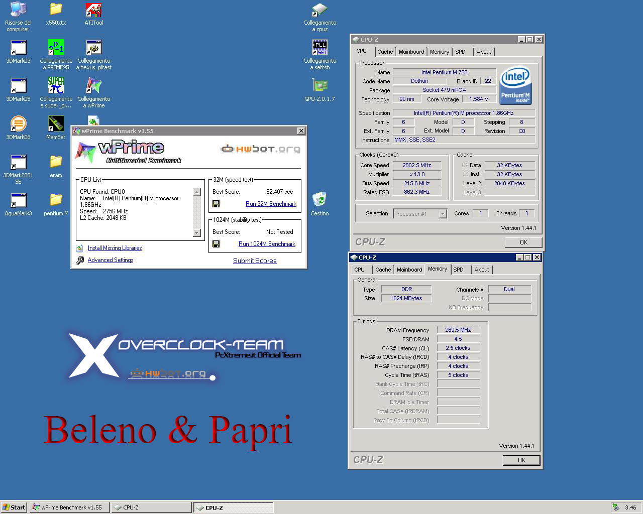Viewport: 643px width, 514px height.
Task: Open 3DMark03 shortcut icon
Action: click(18, 52)
